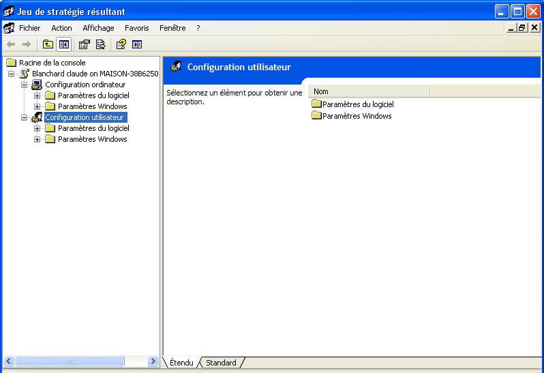544x373 pixels.
Task: Go up one level with the toolbar folder icon
Action: (48, 44)
